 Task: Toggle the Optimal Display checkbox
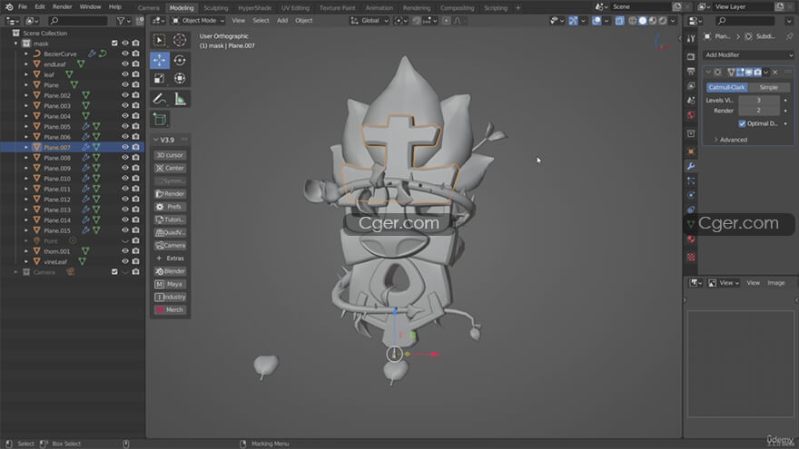tap(742, 123)
